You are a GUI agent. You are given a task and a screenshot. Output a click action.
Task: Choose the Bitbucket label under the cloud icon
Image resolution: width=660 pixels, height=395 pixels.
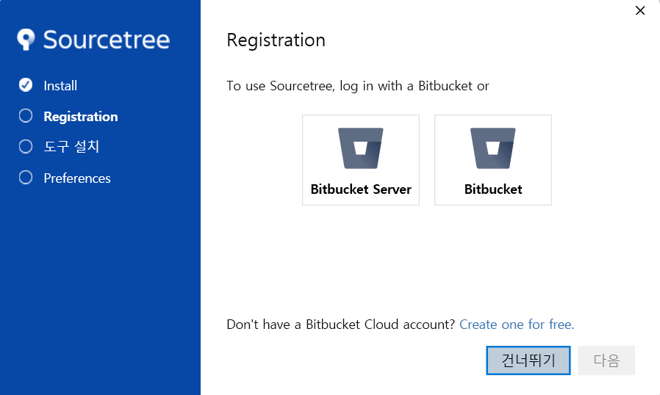[493, 189]
